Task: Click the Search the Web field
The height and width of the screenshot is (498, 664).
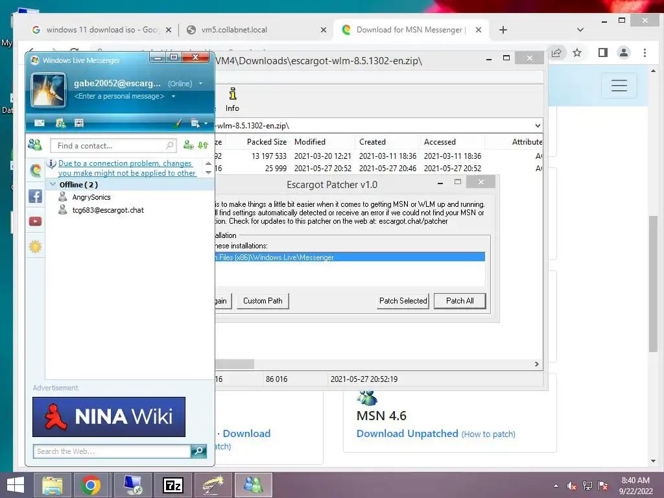Action: pos(112,451)
